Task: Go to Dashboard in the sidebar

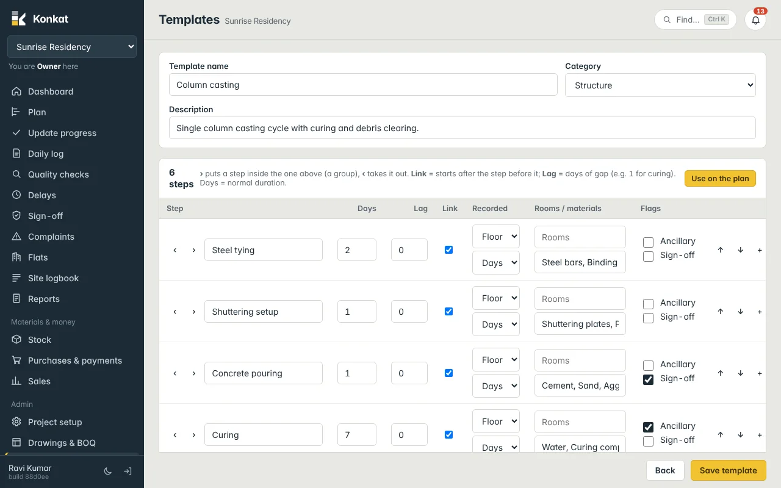Action: (x=72, y=91)
